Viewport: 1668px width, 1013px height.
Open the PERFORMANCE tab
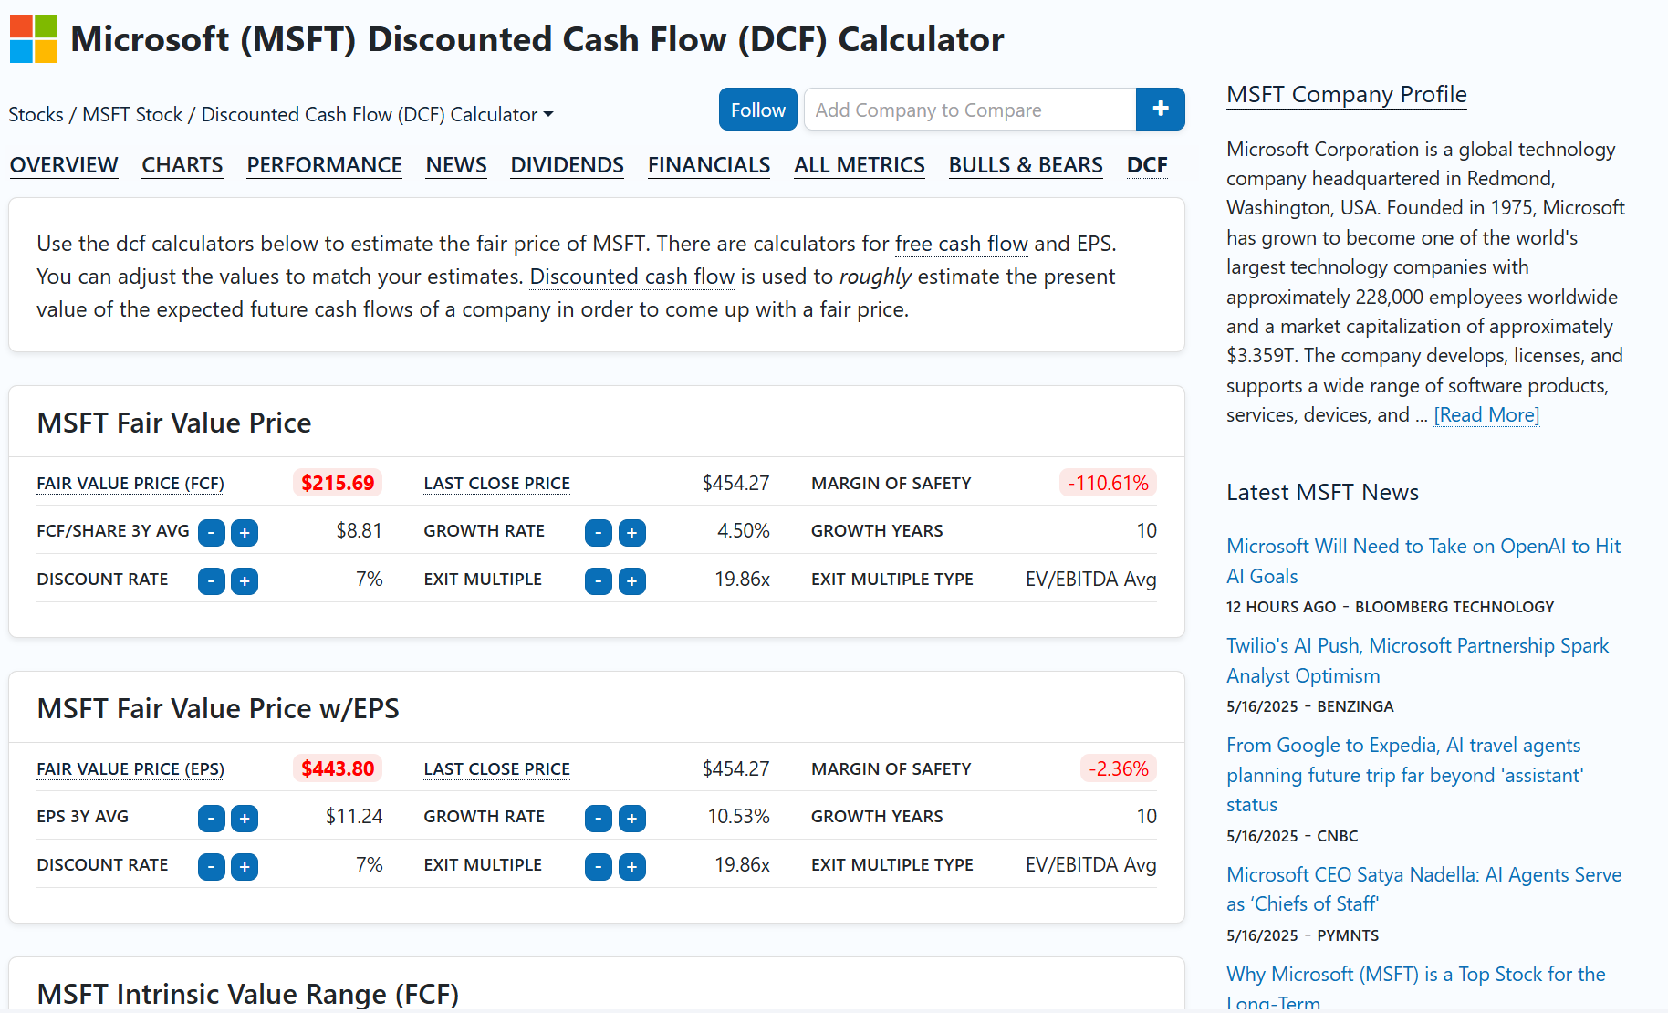pos(324,165)
